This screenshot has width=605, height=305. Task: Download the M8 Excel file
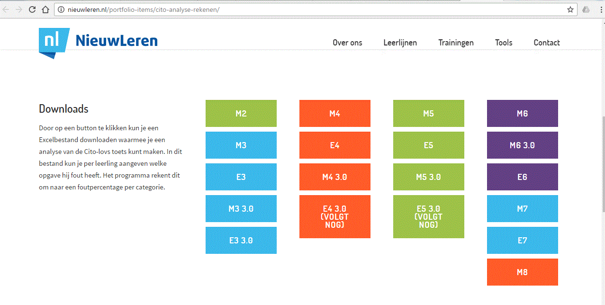(x=523, y=272)
